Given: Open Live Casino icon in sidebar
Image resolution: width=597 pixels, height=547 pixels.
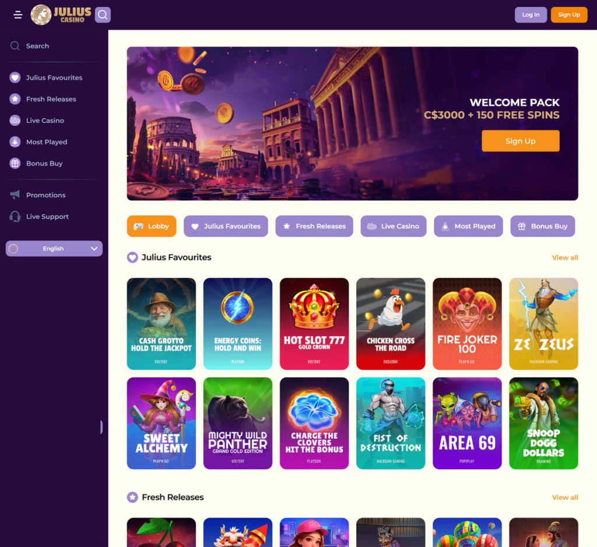Looking at the screenshot, I should click(x=15, y=120).
